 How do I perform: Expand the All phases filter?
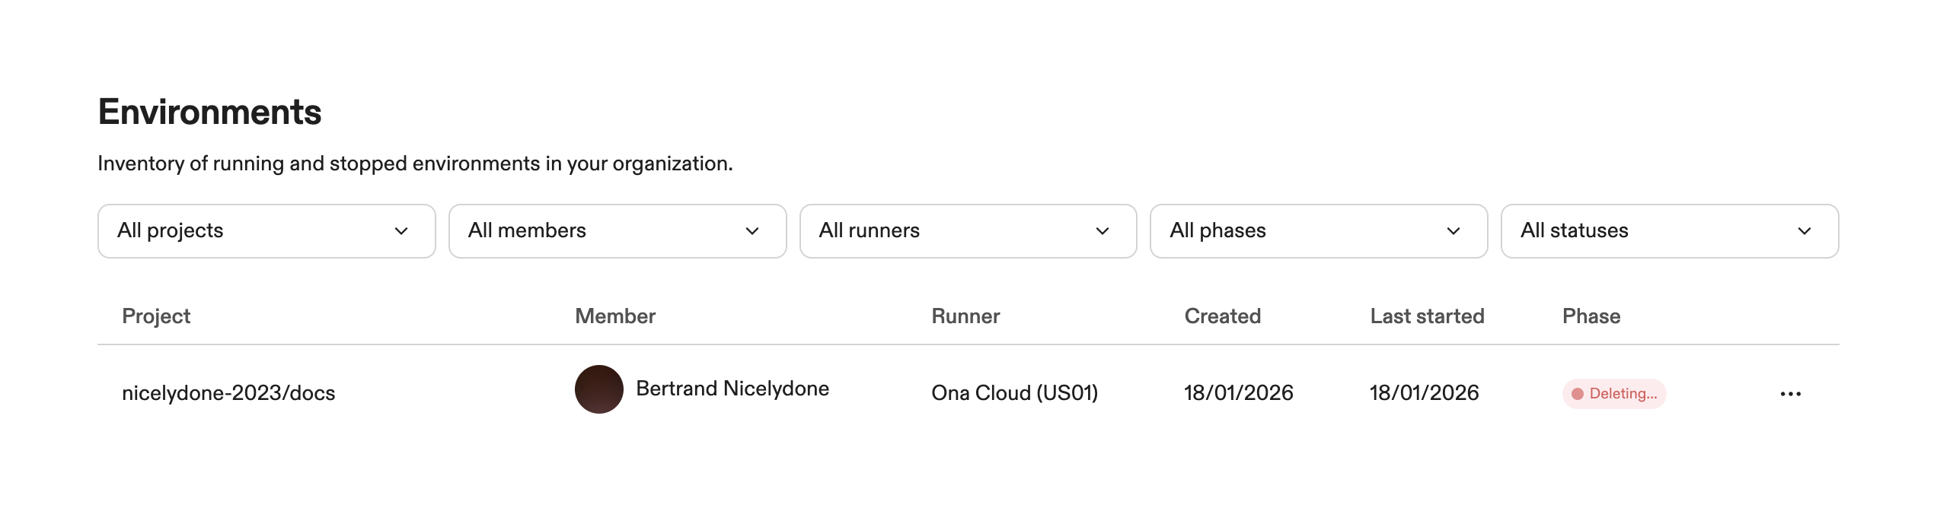point(1318,231)
